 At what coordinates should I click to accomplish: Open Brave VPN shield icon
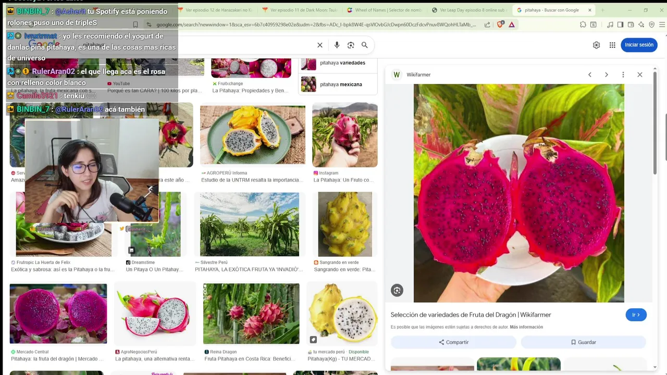pos(651,24)
